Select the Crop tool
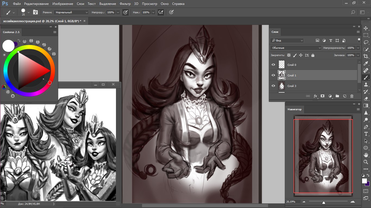The image size is (371, 208). (366, 56)
